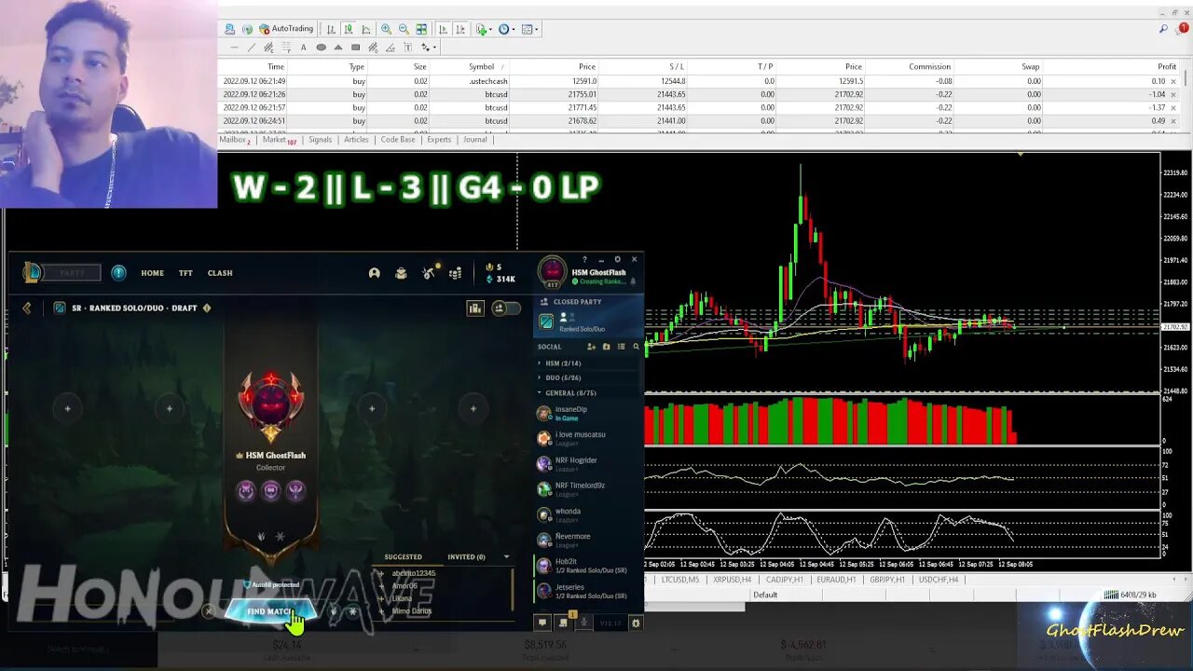Open the indicators list dropdown
Viewport: 1193px width, 671px height.
pyautogui.click(x=483, y=29)
